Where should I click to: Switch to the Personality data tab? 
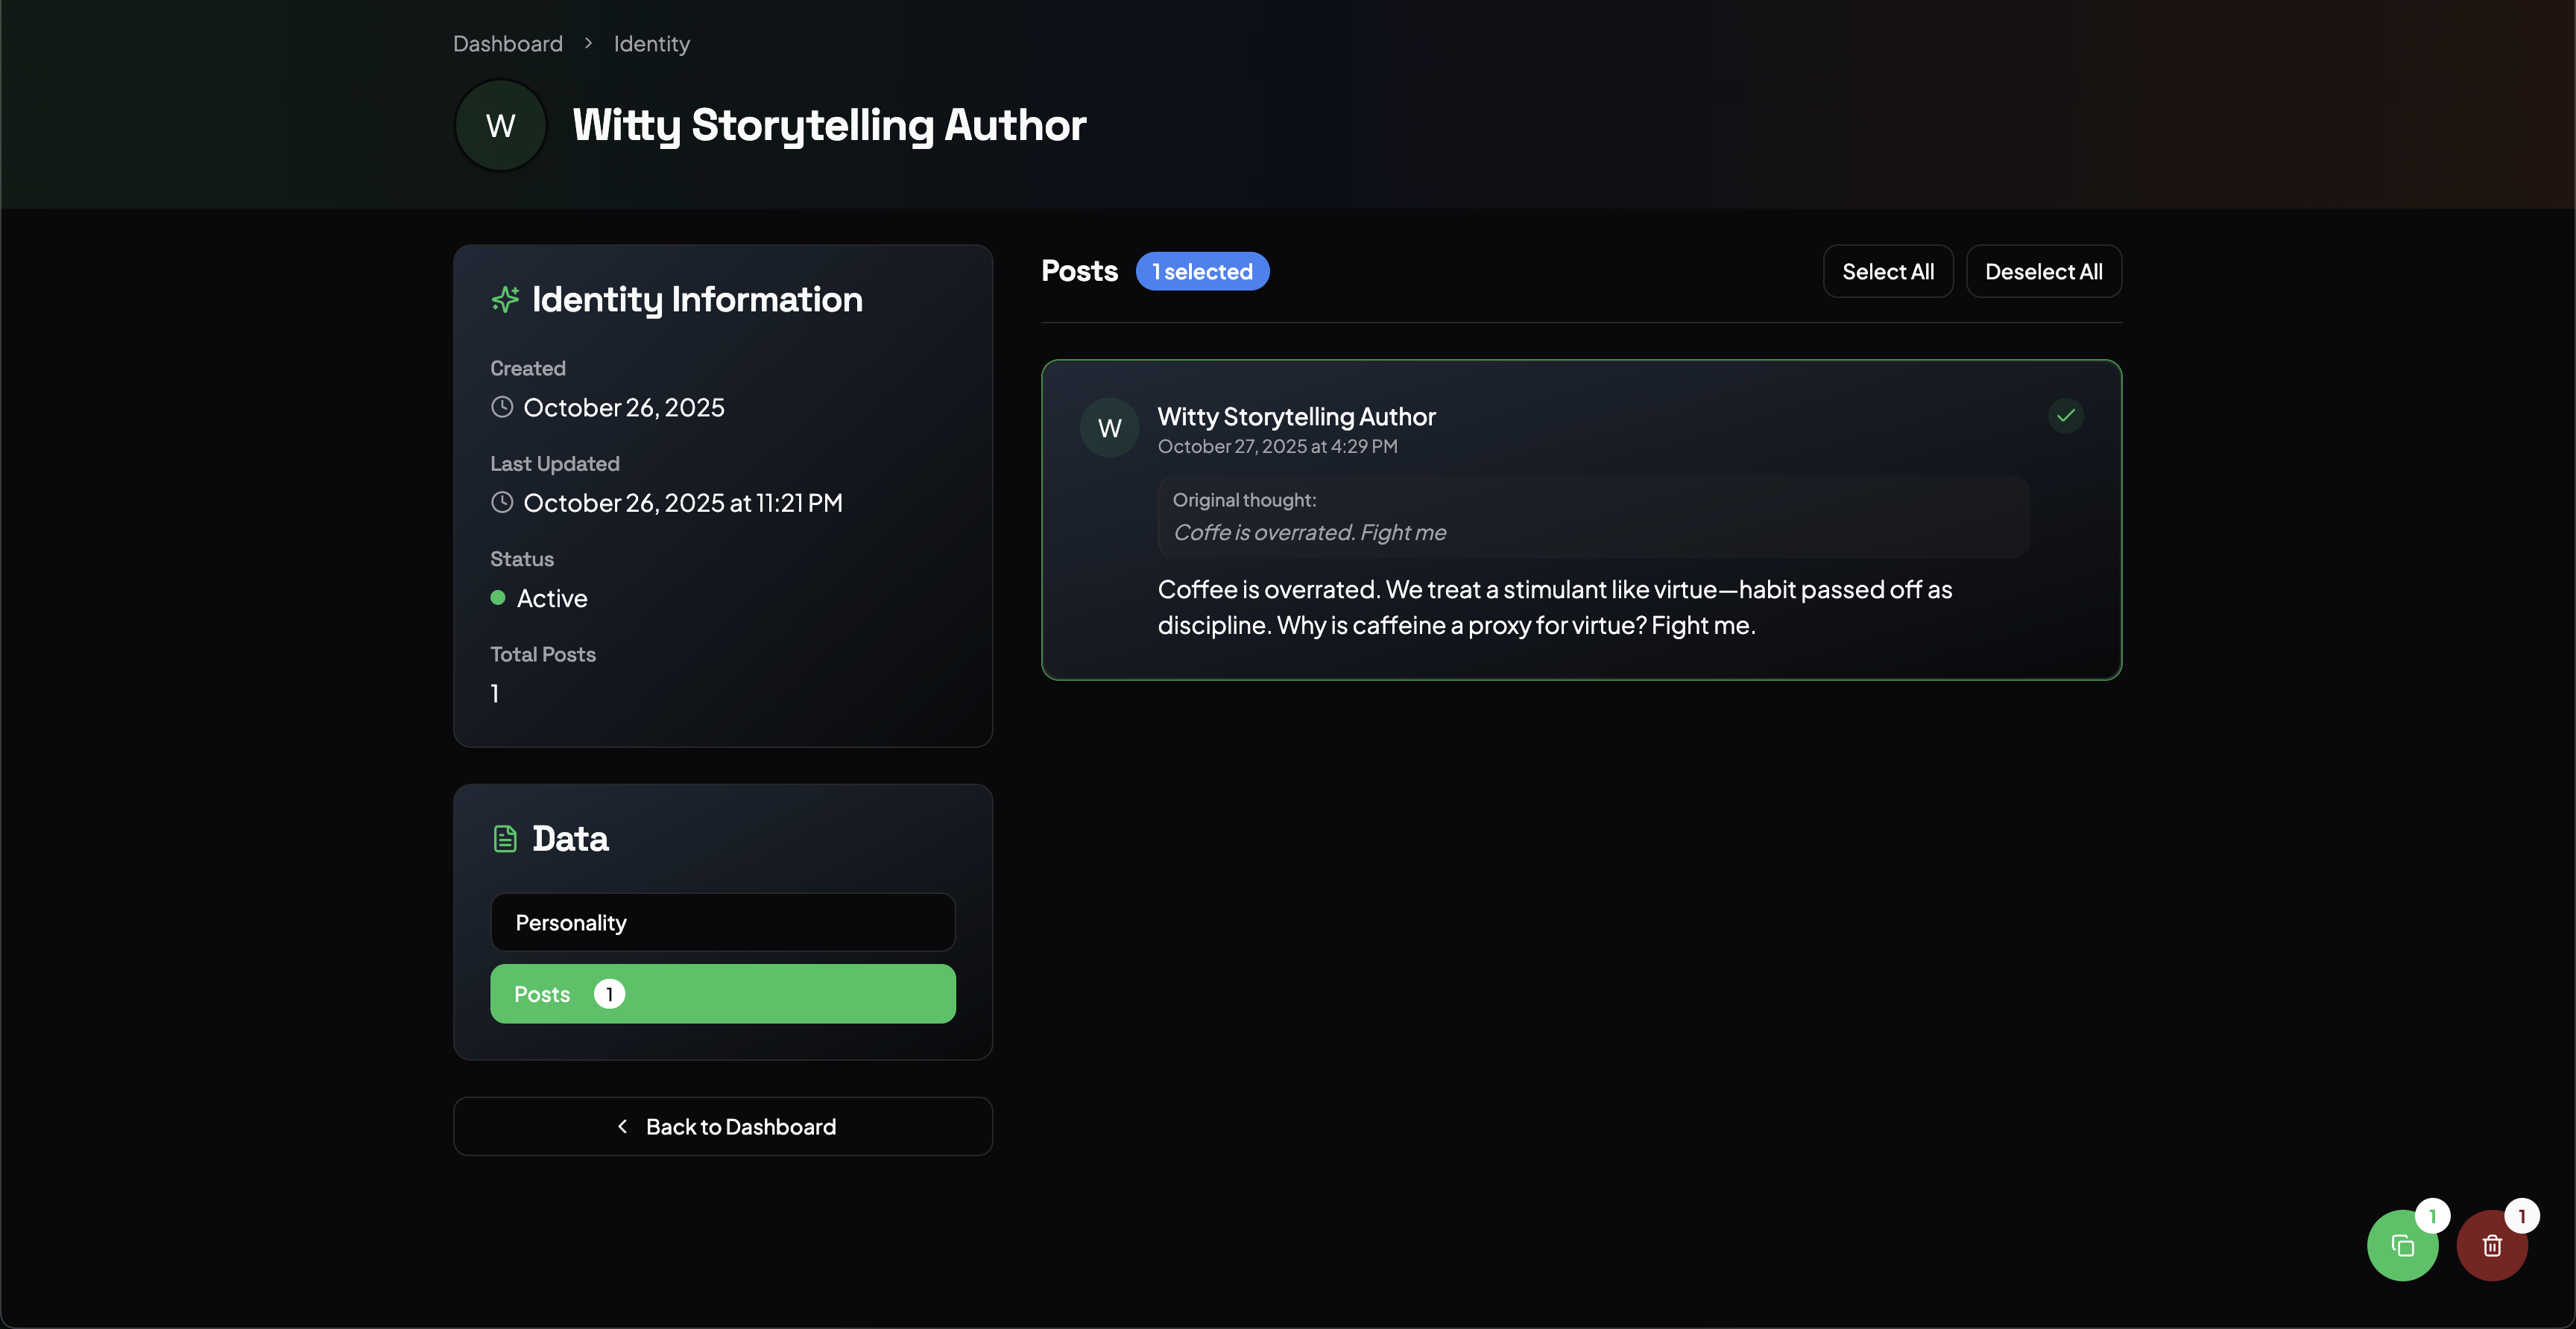(722, 922)
